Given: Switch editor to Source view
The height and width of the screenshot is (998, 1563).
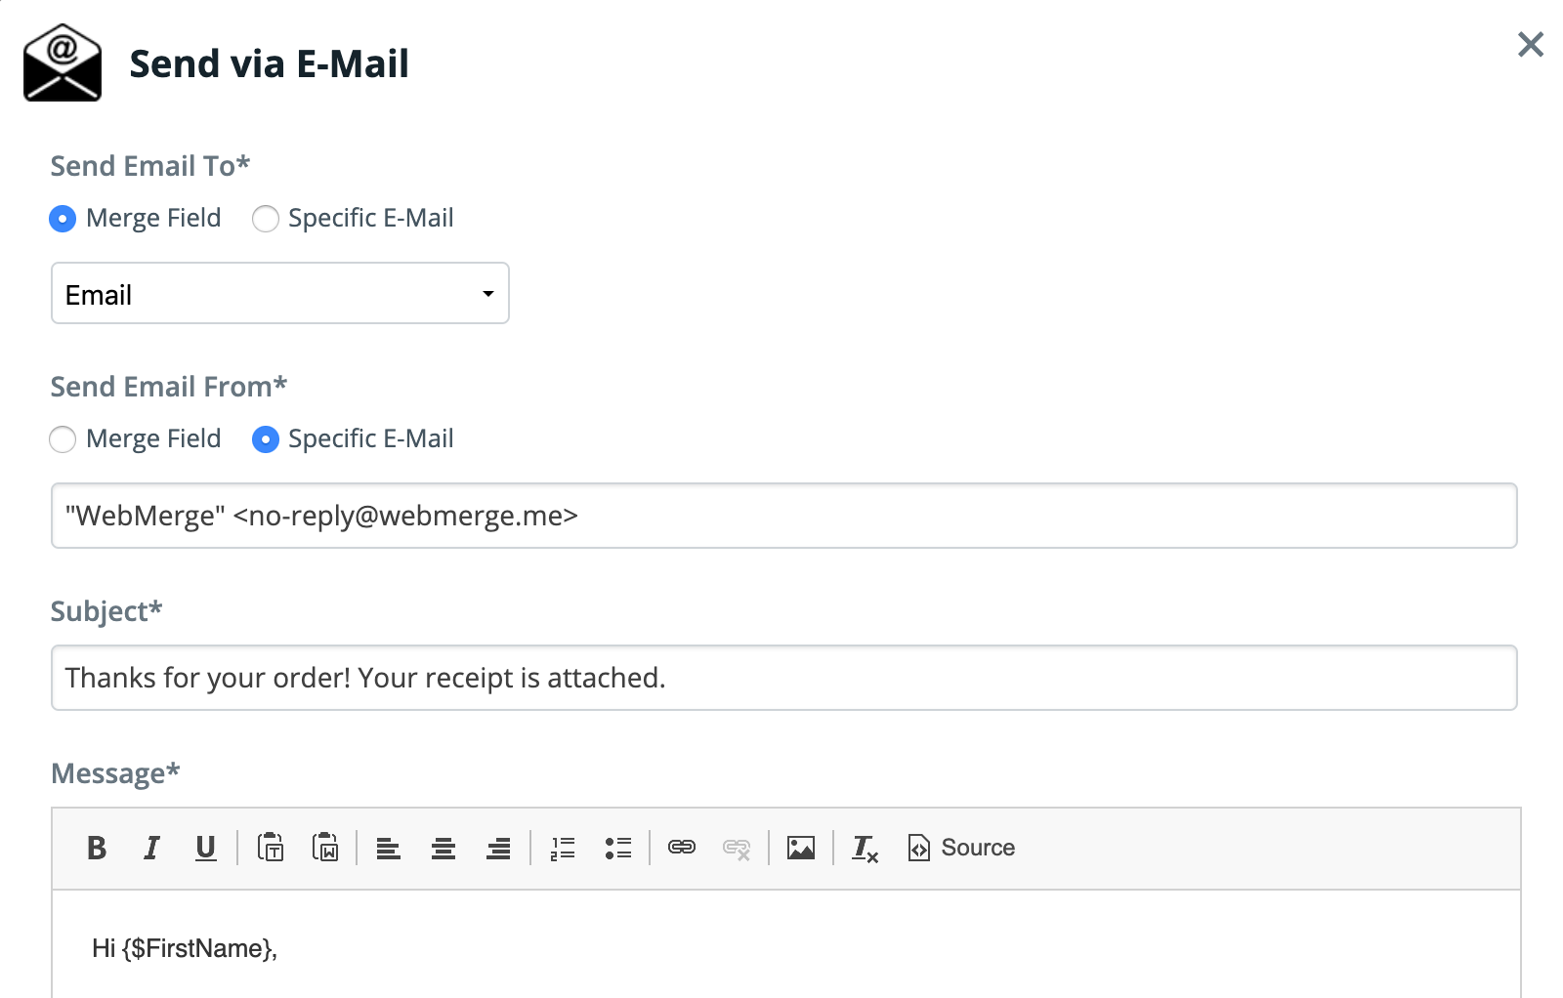Looking at the screenshot, I should 960,849.
